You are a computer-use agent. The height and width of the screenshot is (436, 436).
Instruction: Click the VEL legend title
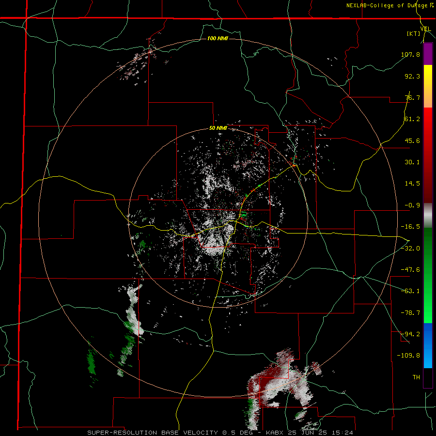(426, 29)
